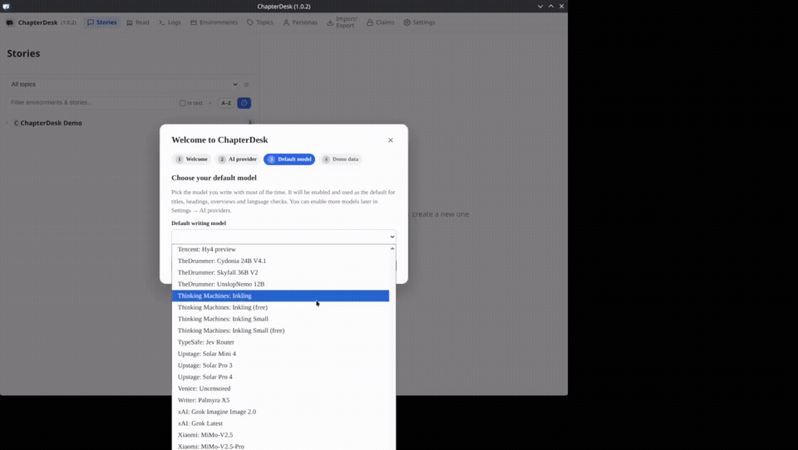Select Default model wizard step
Image resolution: width=798 pixels, height=450 pixels.
[x=289, y=159]
